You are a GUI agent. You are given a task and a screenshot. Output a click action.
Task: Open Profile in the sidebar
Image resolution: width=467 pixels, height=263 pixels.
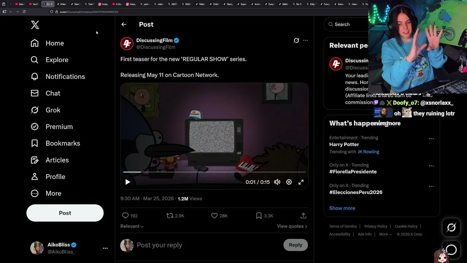48,177
